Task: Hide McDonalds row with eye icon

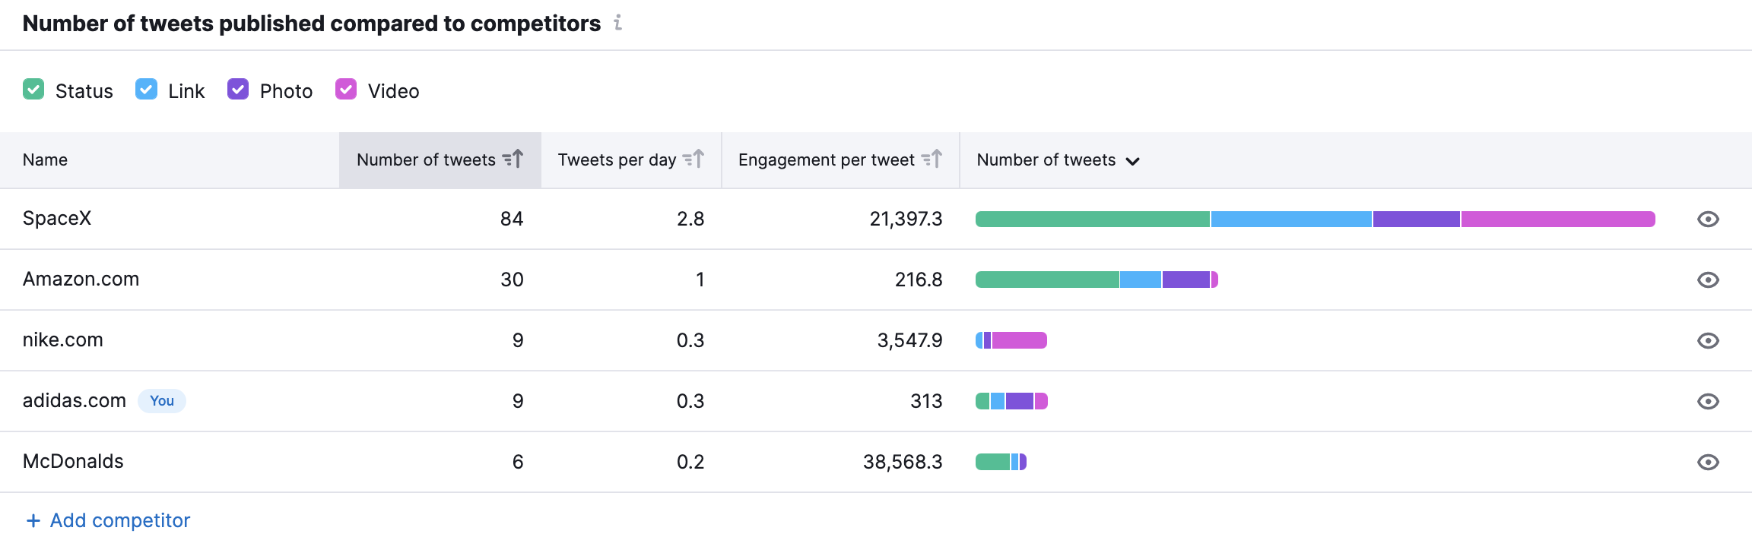Action: (1708, 463)
